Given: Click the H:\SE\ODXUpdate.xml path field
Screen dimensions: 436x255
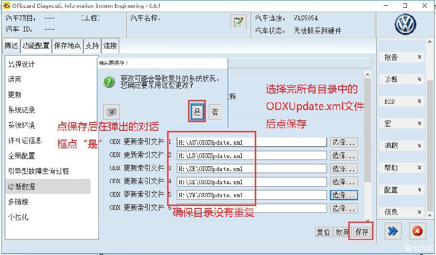Looking at the screenshot, I should [251, 169].
